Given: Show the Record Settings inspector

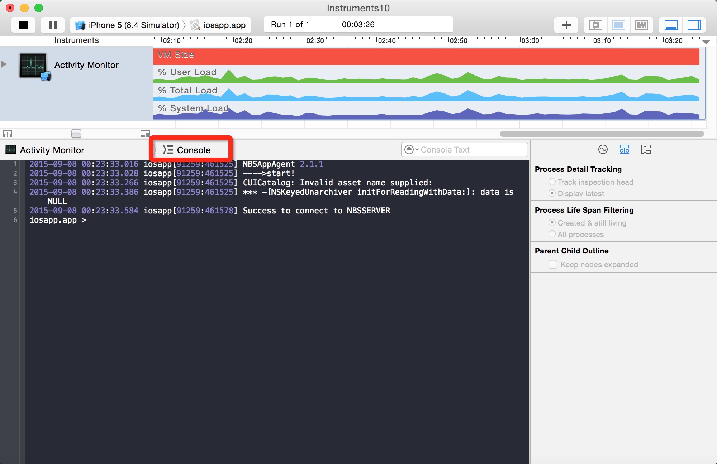Looking at the screenshot, I should point(603,149).
